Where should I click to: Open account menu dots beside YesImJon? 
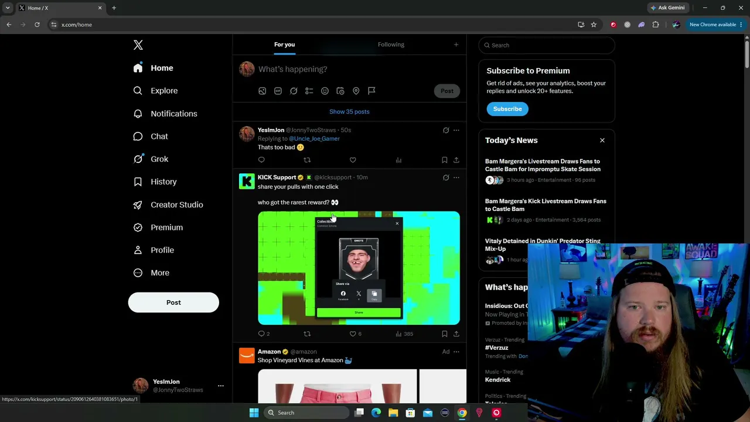click(221, 386)
